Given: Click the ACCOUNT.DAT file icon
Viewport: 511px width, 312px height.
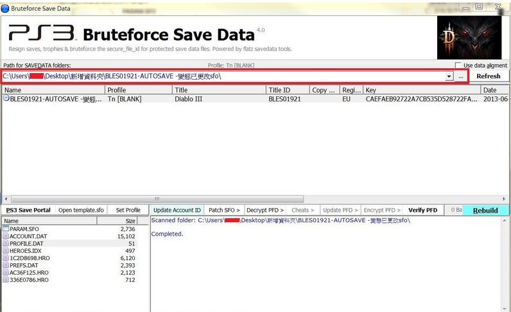Looking at the screenshot, I should (x=6, y=236).
